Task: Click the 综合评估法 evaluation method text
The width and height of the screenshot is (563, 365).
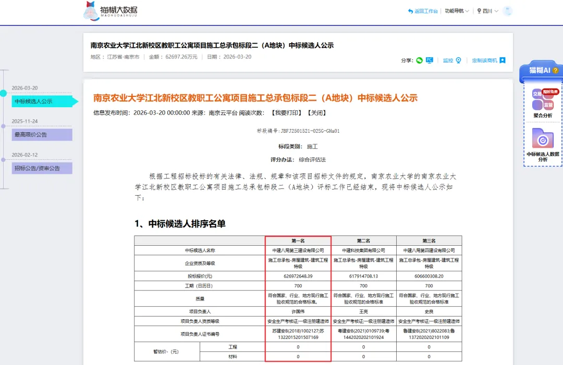Action: (312, 159)
